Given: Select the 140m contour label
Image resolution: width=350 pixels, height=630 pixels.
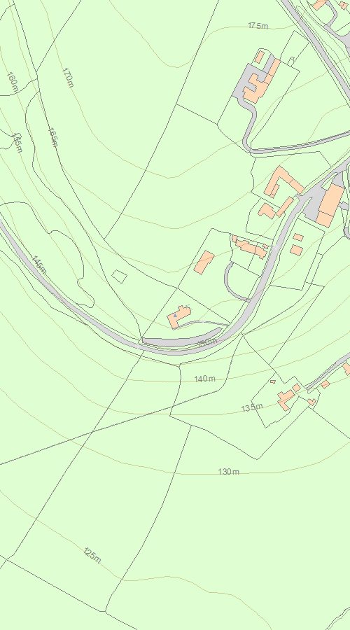Looking at the screenshot, I should click(205, 379).
